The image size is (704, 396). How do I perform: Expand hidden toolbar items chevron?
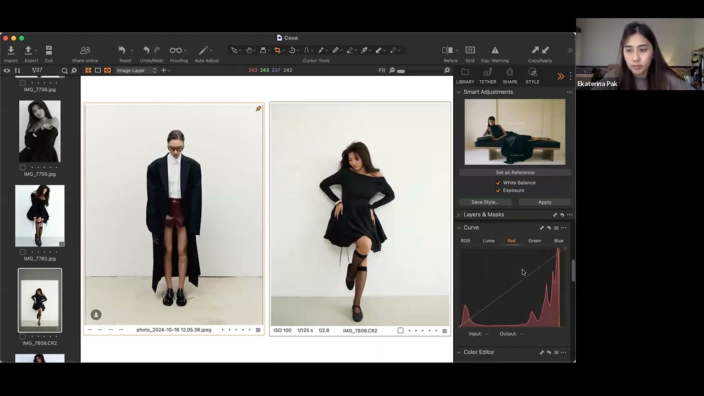tap(570, 50)
